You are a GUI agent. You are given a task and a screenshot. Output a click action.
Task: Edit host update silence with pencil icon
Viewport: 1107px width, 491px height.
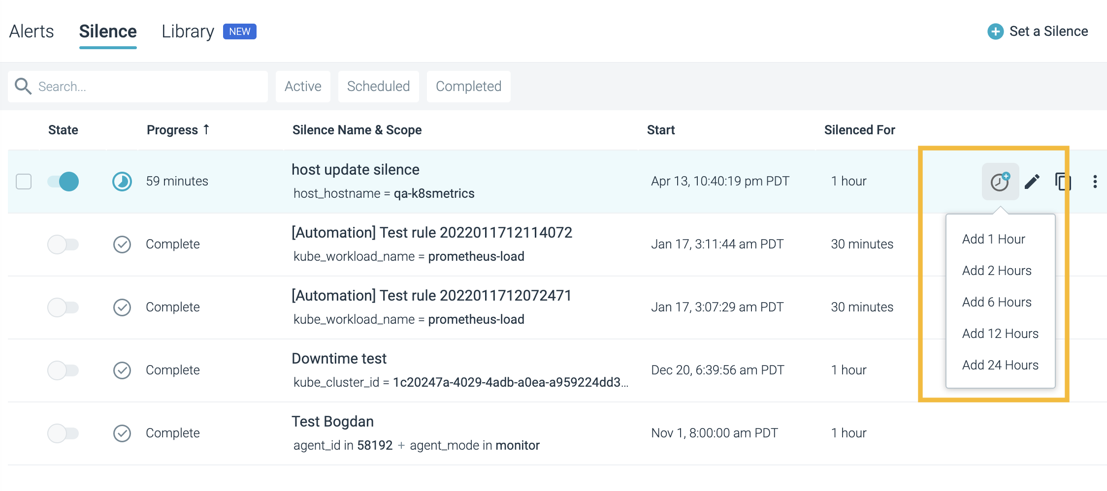(1032, 182)
